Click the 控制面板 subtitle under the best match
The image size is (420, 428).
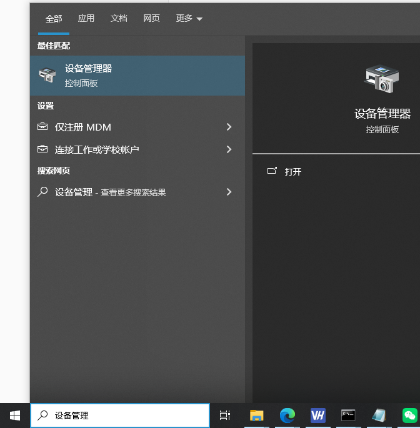81,83
